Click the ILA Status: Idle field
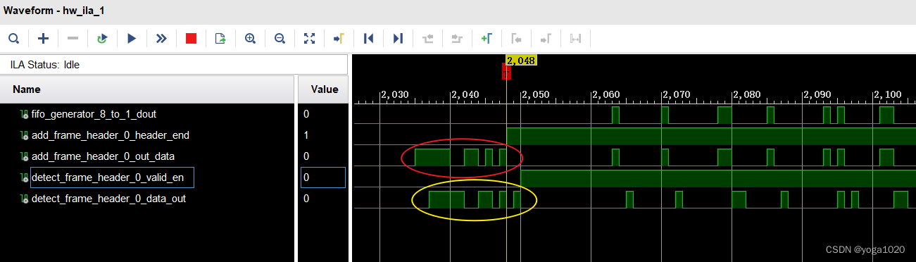 (175, 65)
